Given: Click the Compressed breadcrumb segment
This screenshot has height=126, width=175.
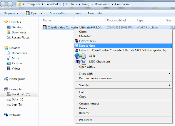Looking at the screenshot, I should 123,4.
